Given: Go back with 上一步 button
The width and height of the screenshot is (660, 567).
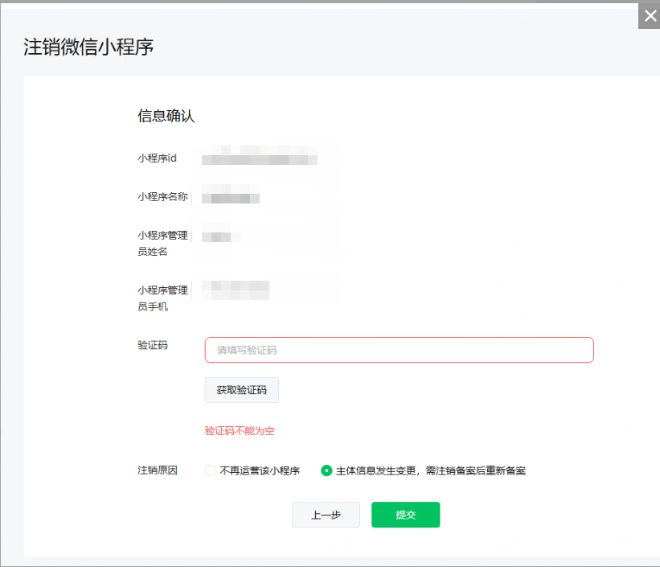Looking at the screenshot, I should pos(326,515).
